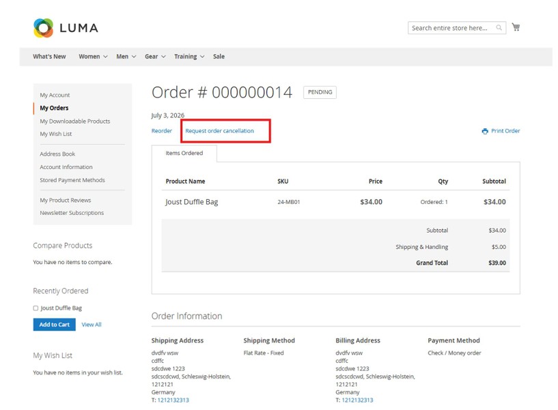This screenshot has height=410, width=558.
Task: Click the Reorder link
Action: [x=162, y=131]
